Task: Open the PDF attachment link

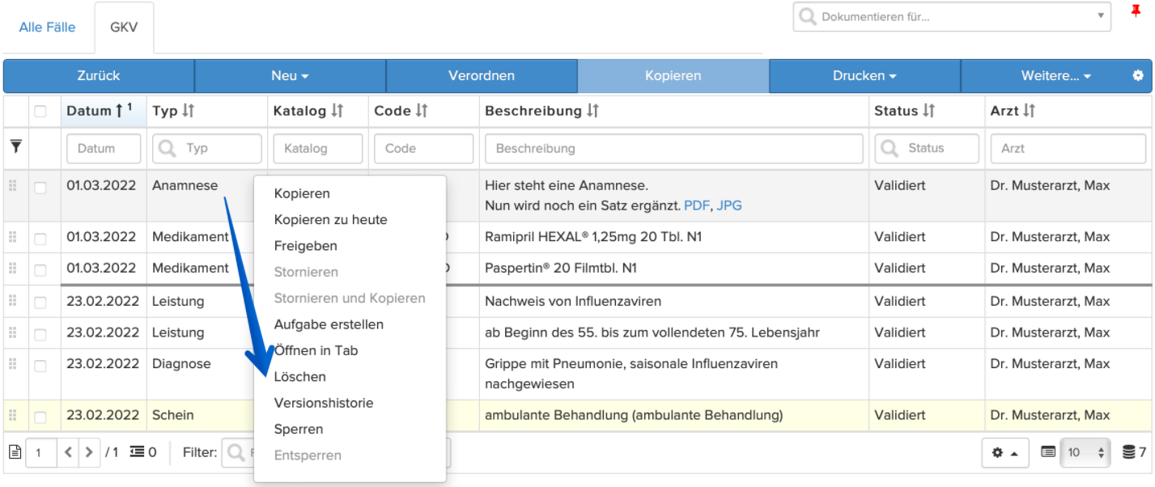Action: click(x=695, y=205)
